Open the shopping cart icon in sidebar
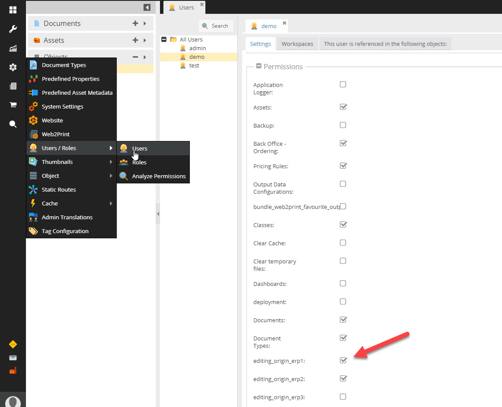Screen dimensions: 502x407 click(13, 105)
